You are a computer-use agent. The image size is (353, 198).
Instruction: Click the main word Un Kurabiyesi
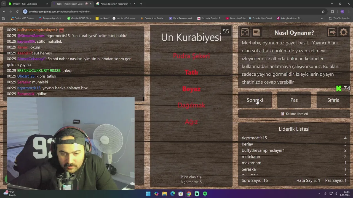point(191,37)
